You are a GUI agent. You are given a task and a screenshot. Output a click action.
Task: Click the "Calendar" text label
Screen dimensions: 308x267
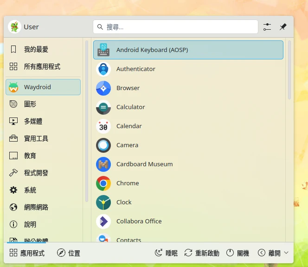pos(129,126)
